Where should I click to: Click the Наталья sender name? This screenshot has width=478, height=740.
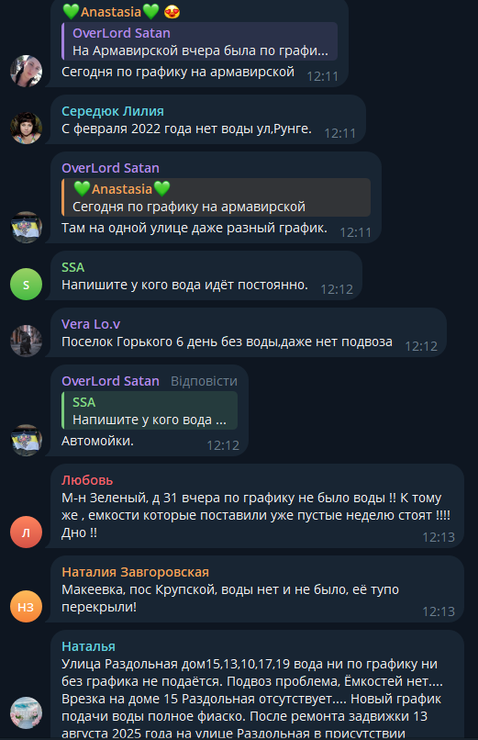tap(88, 646)
